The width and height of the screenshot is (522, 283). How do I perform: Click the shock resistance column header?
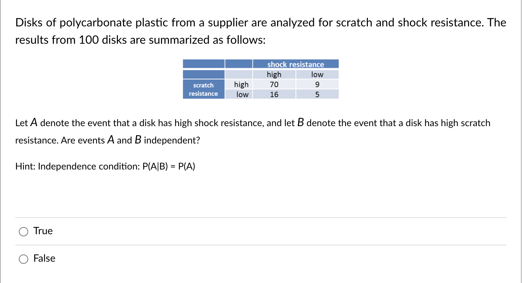click(295, 64)
